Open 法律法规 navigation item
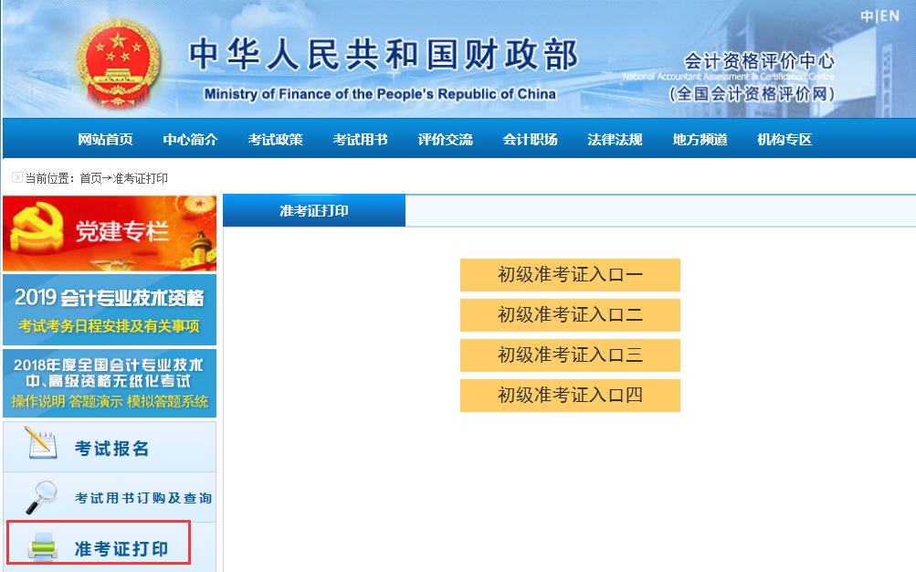 click(615, 140)
